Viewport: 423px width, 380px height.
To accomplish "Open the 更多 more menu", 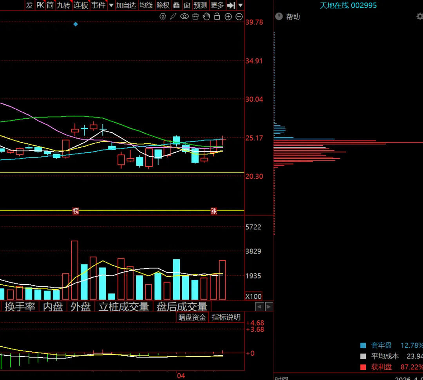I will (x=217, y=5).
